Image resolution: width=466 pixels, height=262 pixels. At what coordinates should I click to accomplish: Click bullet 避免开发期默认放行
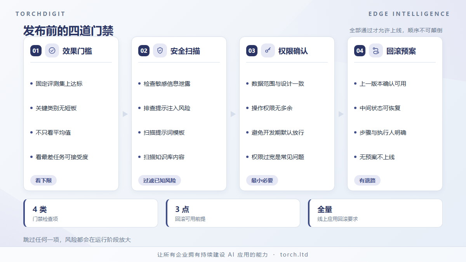278,132
